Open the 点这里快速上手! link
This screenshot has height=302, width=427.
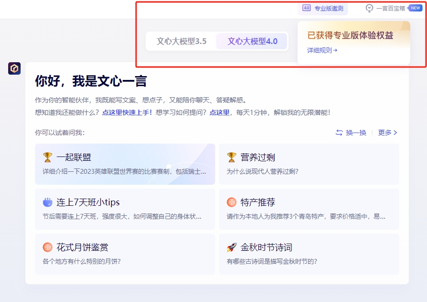(127, 112)
